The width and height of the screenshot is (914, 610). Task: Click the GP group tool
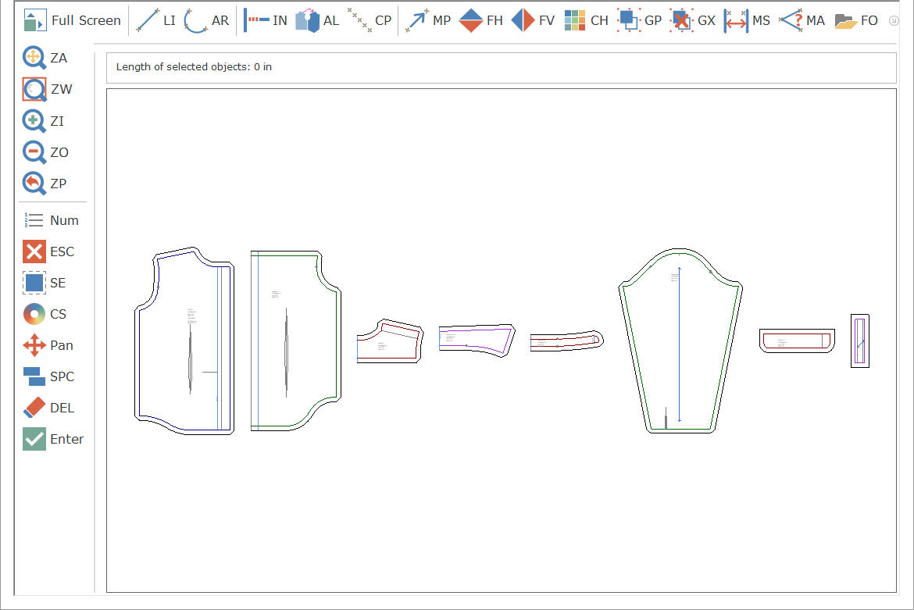[x=639, y=21]
